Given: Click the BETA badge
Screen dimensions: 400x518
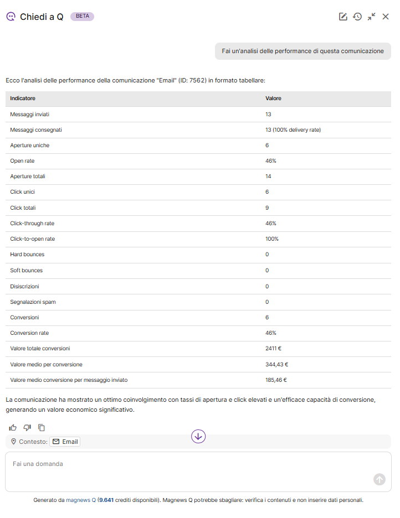Looking at the screenshot, I should tap(82, 17).
